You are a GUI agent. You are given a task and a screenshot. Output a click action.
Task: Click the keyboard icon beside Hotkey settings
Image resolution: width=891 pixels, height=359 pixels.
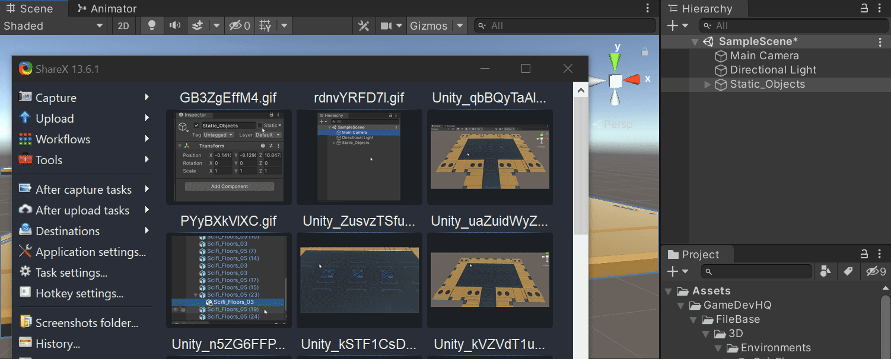tap(25, 292)
